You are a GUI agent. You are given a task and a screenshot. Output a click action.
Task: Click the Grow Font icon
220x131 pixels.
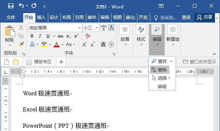coord(84,44)
